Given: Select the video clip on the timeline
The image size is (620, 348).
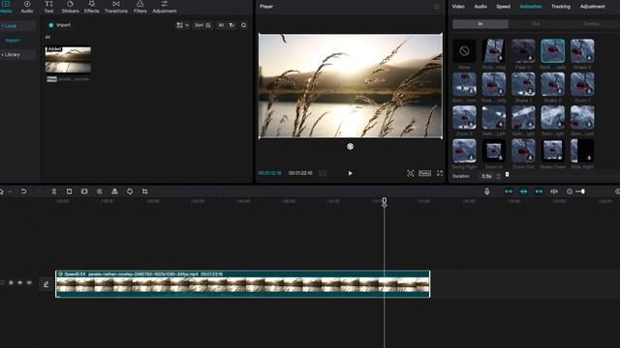Looking at the screenshot, I should click(x=243, y=284).
